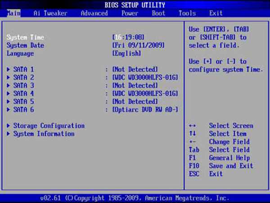The image size is (270, 203).
Task: Expand the SATA 1 arrow
Action: point(8,69)
